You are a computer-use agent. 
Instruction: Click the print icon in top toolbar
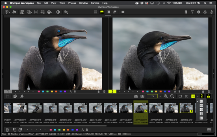[x=49, y=12]
